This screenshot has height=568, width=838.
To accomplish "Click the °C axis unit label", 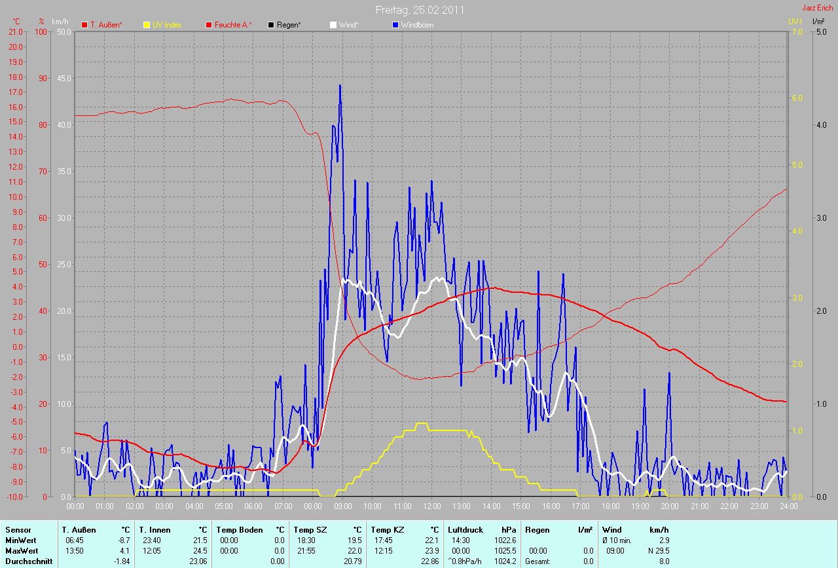I will (x=16, y=22).
